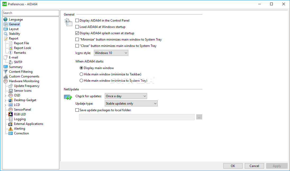This screenshot has width=290, height=171.
Task: Click the Correction icon in tree
Action: (x=11, y=133)
